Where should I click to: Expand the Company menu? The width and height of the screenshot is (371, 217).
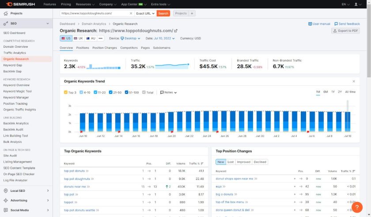pos(108,4)
